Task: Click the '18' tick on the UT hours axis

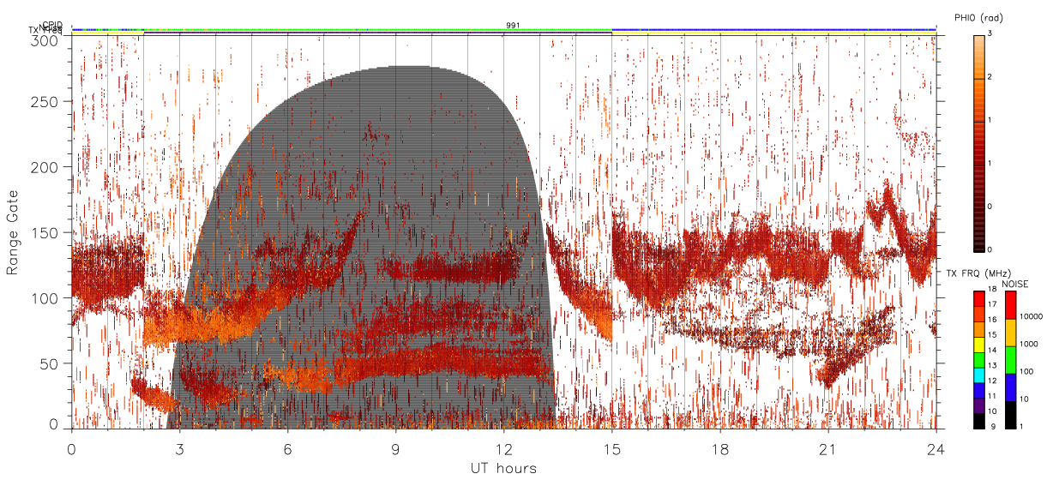Action: tap(719, 450)
